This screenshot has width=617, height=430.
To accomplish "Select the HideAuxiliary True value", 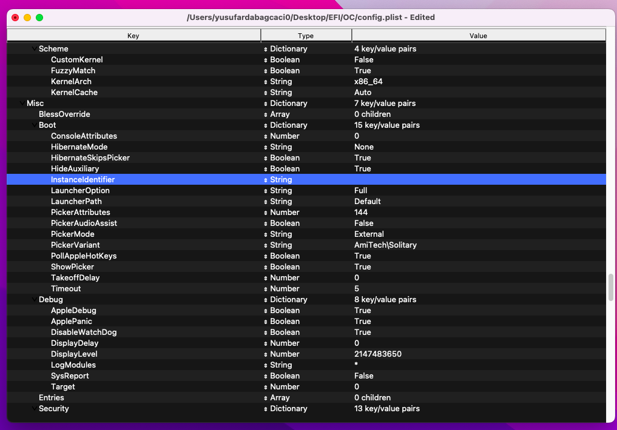I will (363, 169).
